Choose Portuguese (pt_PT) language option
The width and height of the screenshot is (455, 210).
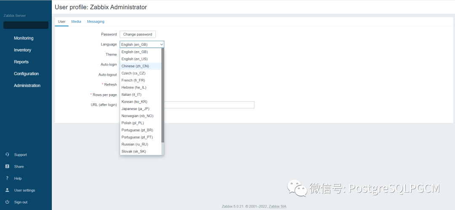pyautogui.click(x=141, y=137)
